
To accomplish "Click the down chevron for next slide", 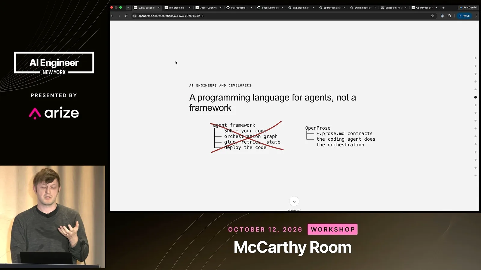I will [x=294, y=202].
